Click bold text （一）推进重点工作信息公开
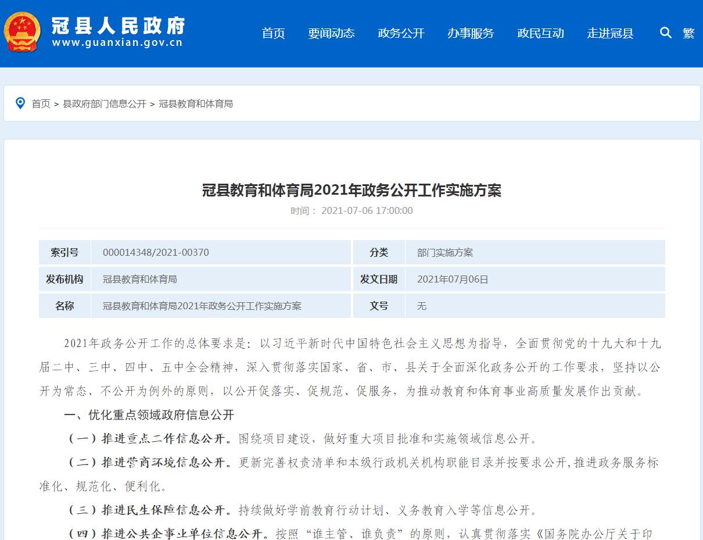This screenshot has height=540, width=703. 149,439
